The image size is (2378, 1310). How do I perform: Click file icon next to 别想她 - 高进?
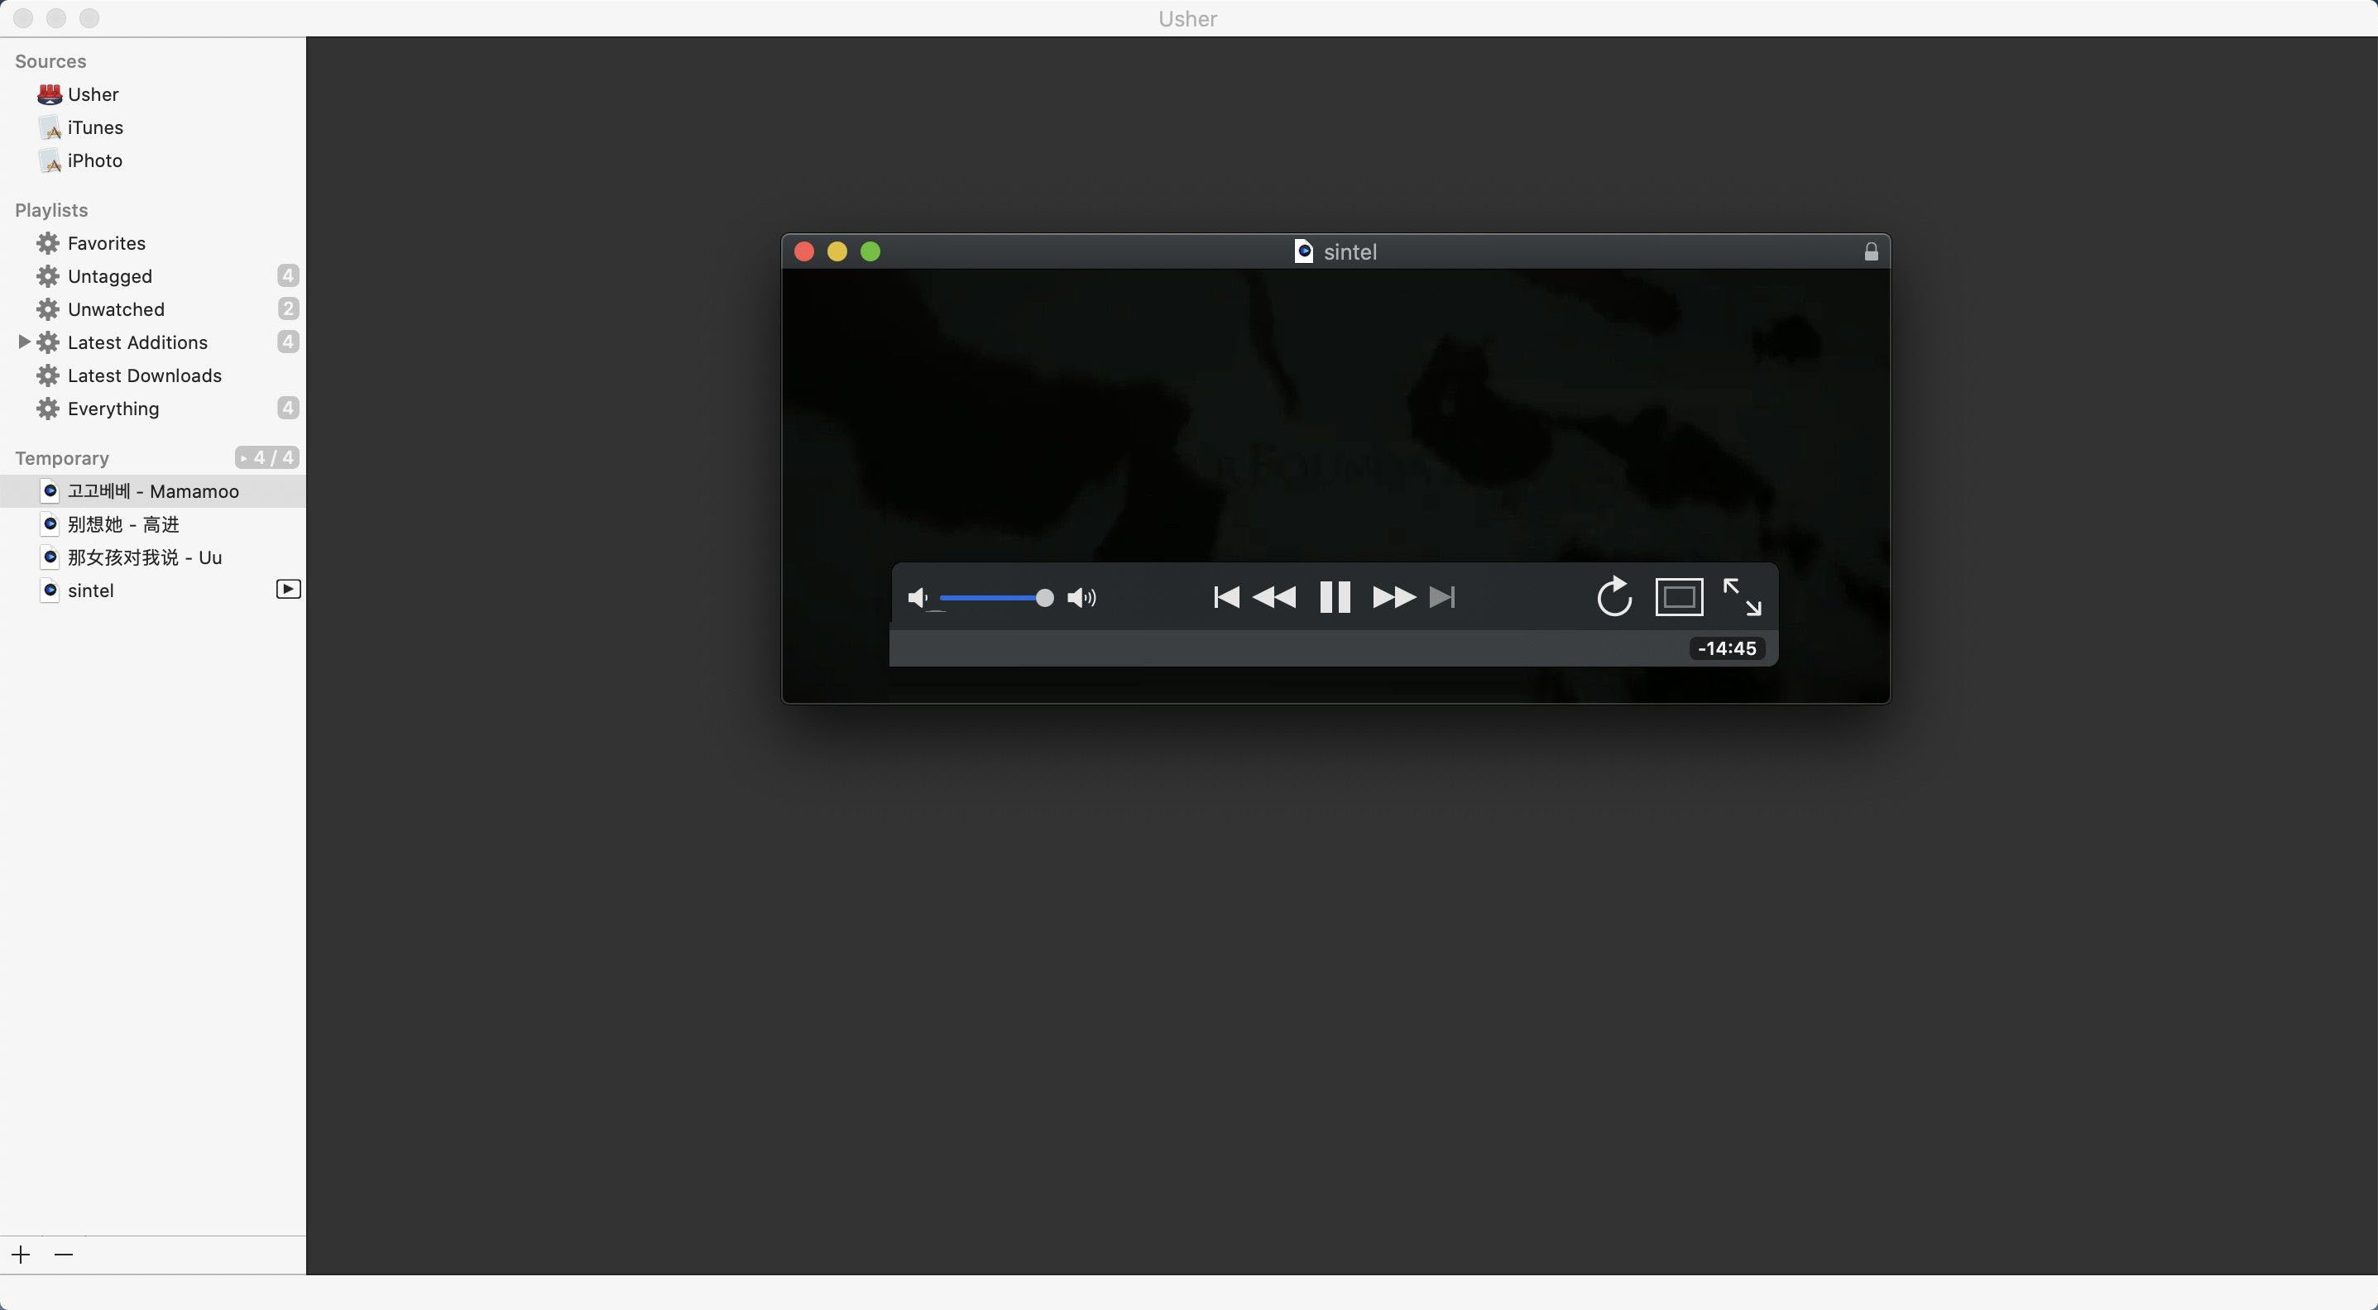click(x=50, y=524)
